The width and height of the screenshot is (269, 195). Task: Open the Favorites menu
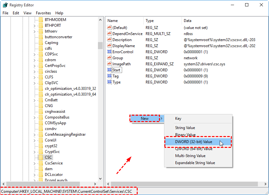pyautogui.click(x=44, y=13)
